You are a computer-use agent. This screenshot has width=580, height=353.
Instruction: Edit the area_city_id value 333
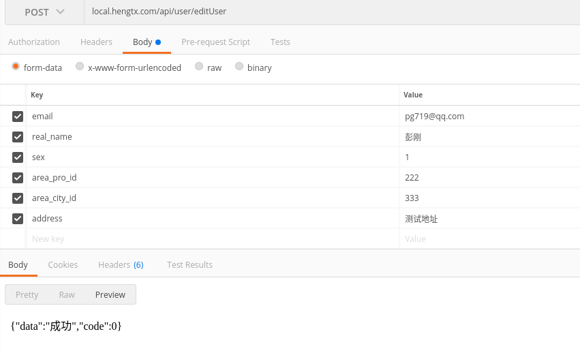coord(490,198)
